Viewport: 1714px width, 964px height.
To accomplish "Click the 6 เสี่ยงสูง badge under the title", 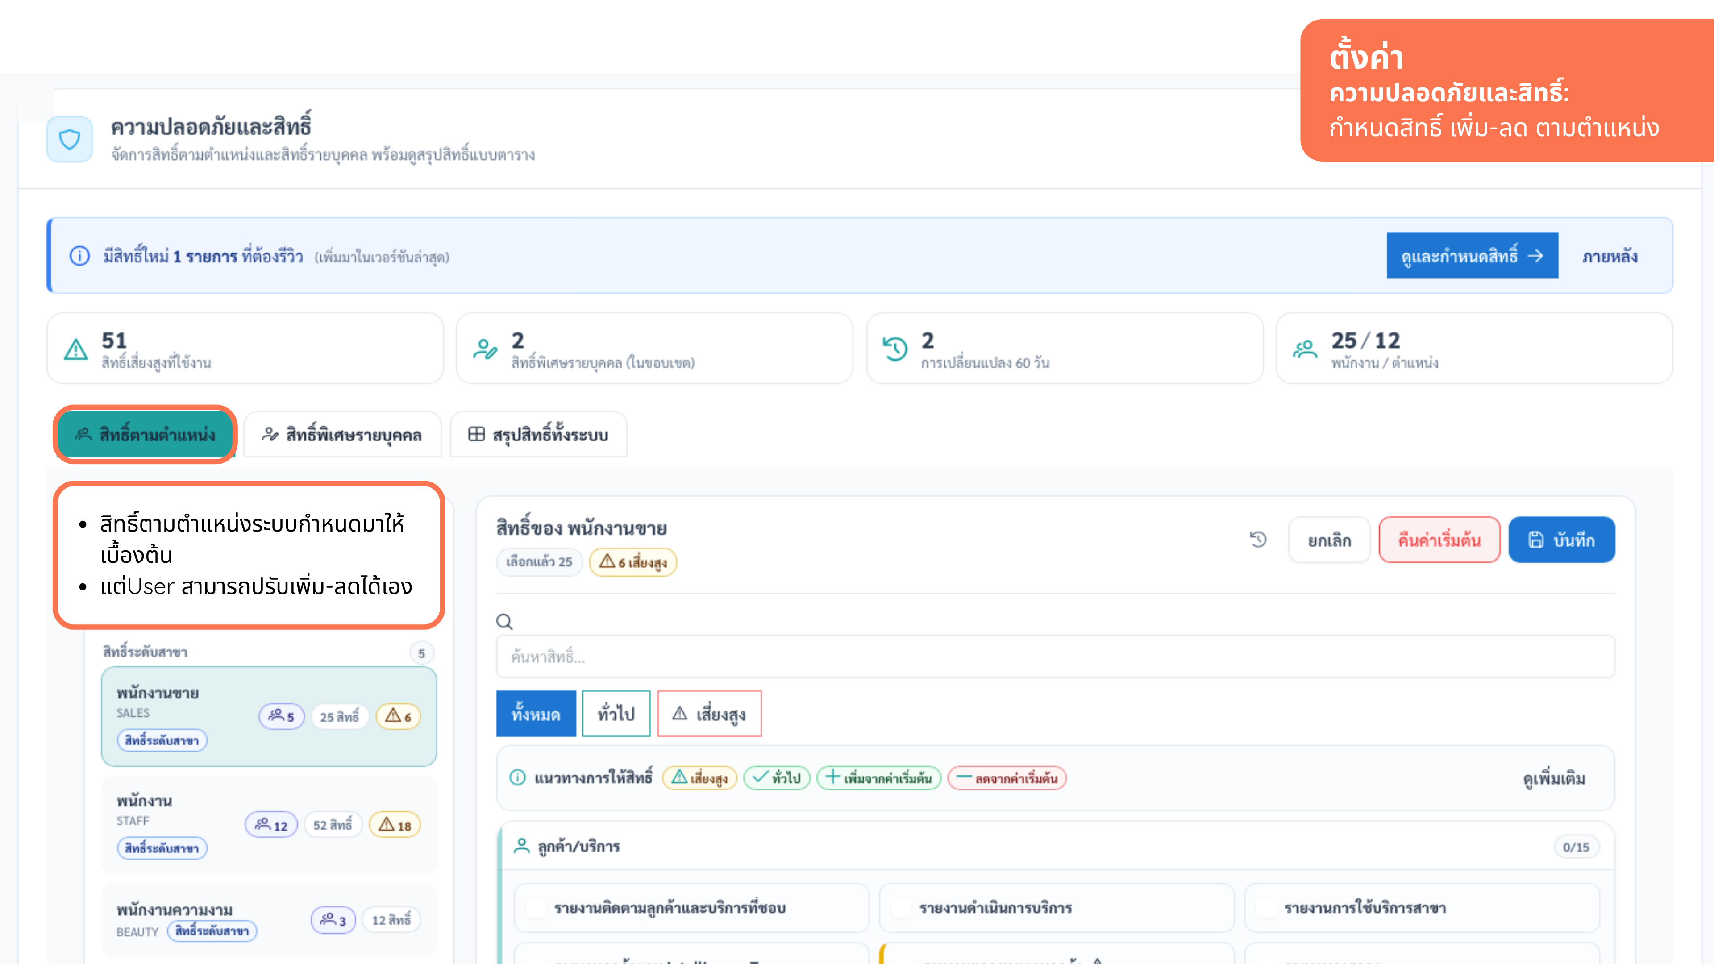I will tap(633, 562).
